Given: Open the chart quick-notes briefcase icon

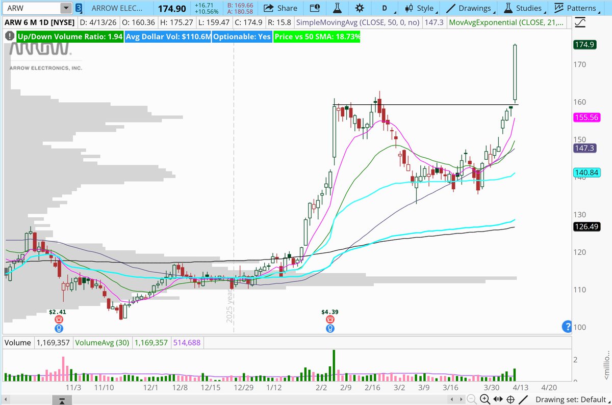Looking at the screenshot, I should pos(316,8).
